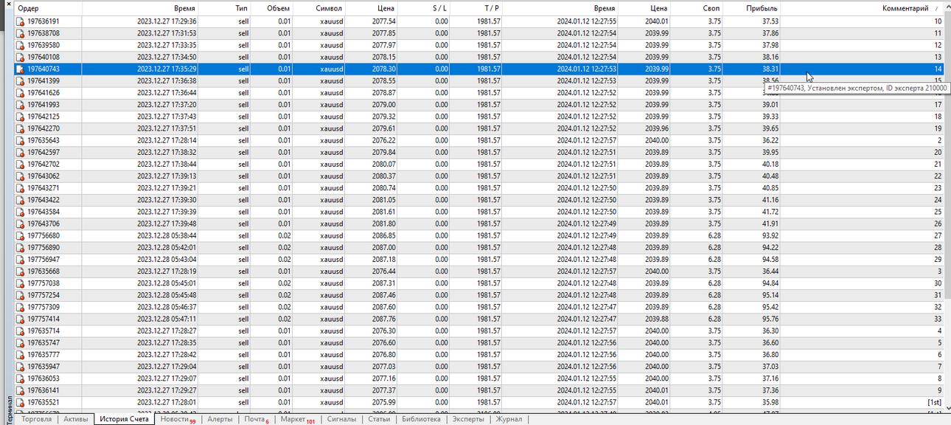Click the order icon for 197635521
The height and width of the screenshot is (425, 951).
(21, 401)
